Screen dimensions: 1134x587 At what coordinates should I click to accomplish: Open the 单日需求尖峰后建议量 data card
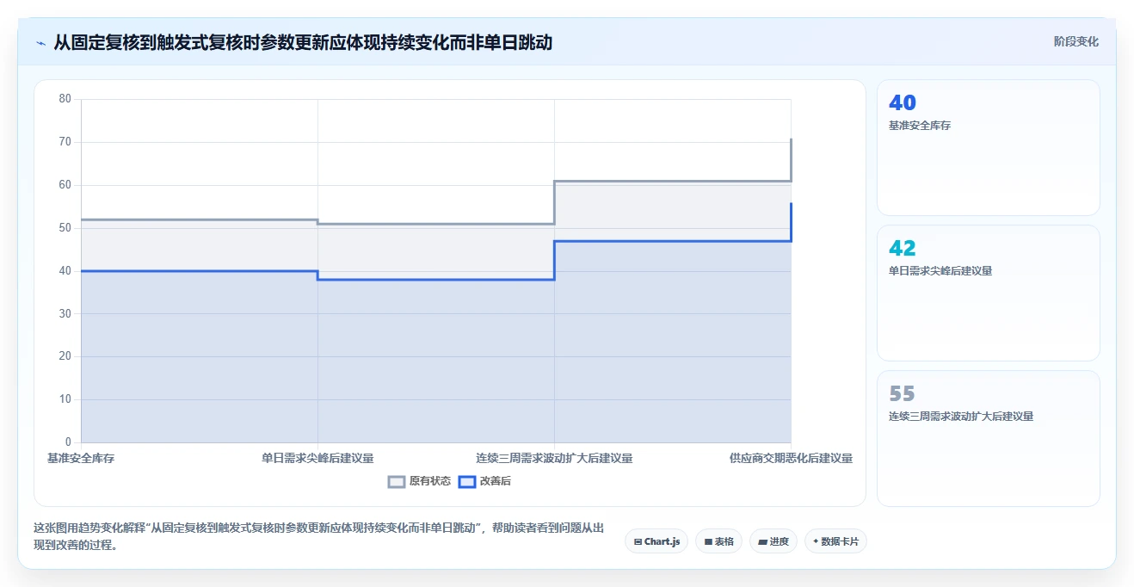988,293
